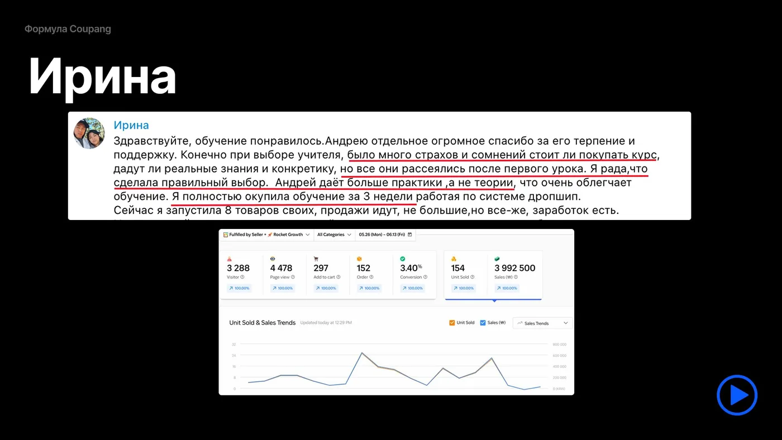The width and height of the screenshot is (782, 440).
Task: Click the unit sold count 154
Action: coord(458,268)
